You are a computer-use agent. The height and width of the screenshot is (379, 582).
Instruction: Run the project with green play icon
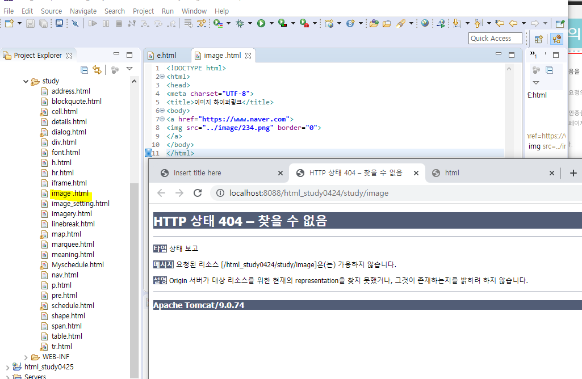[261, 24]
